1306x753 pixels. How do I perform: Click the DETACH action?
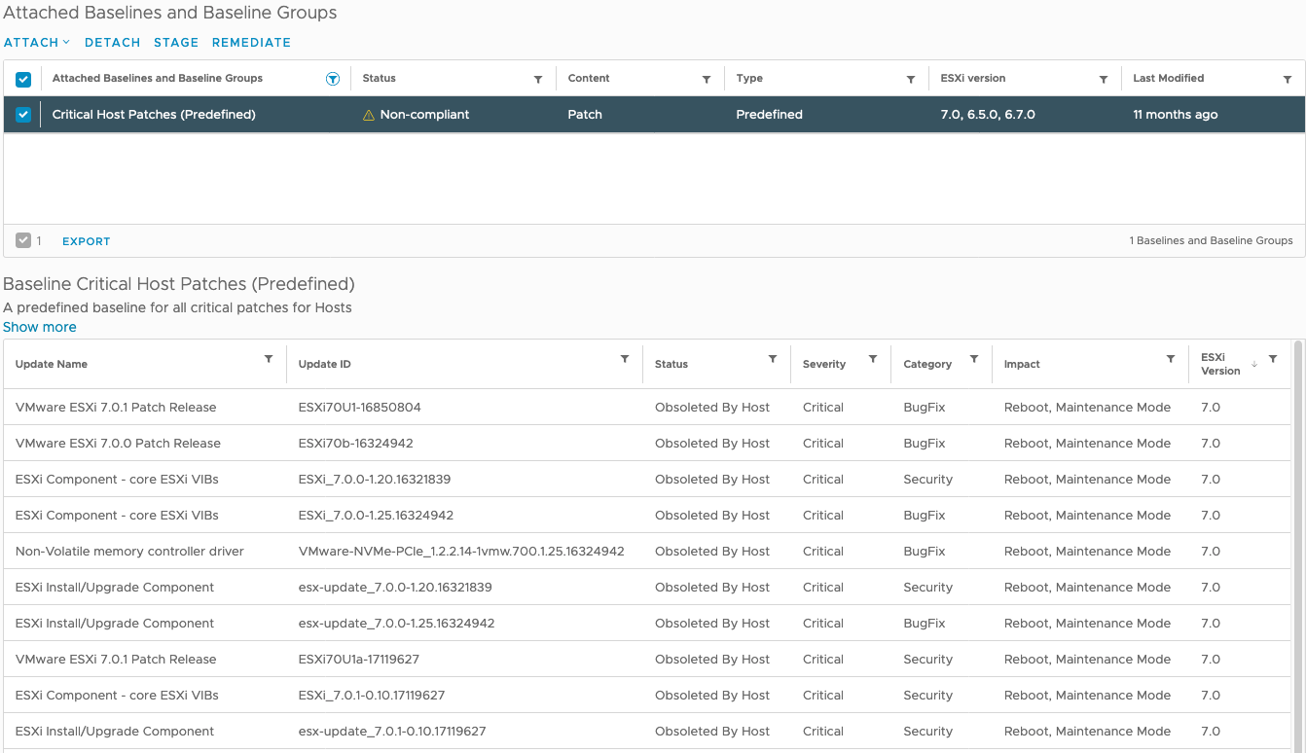(113, 43)
